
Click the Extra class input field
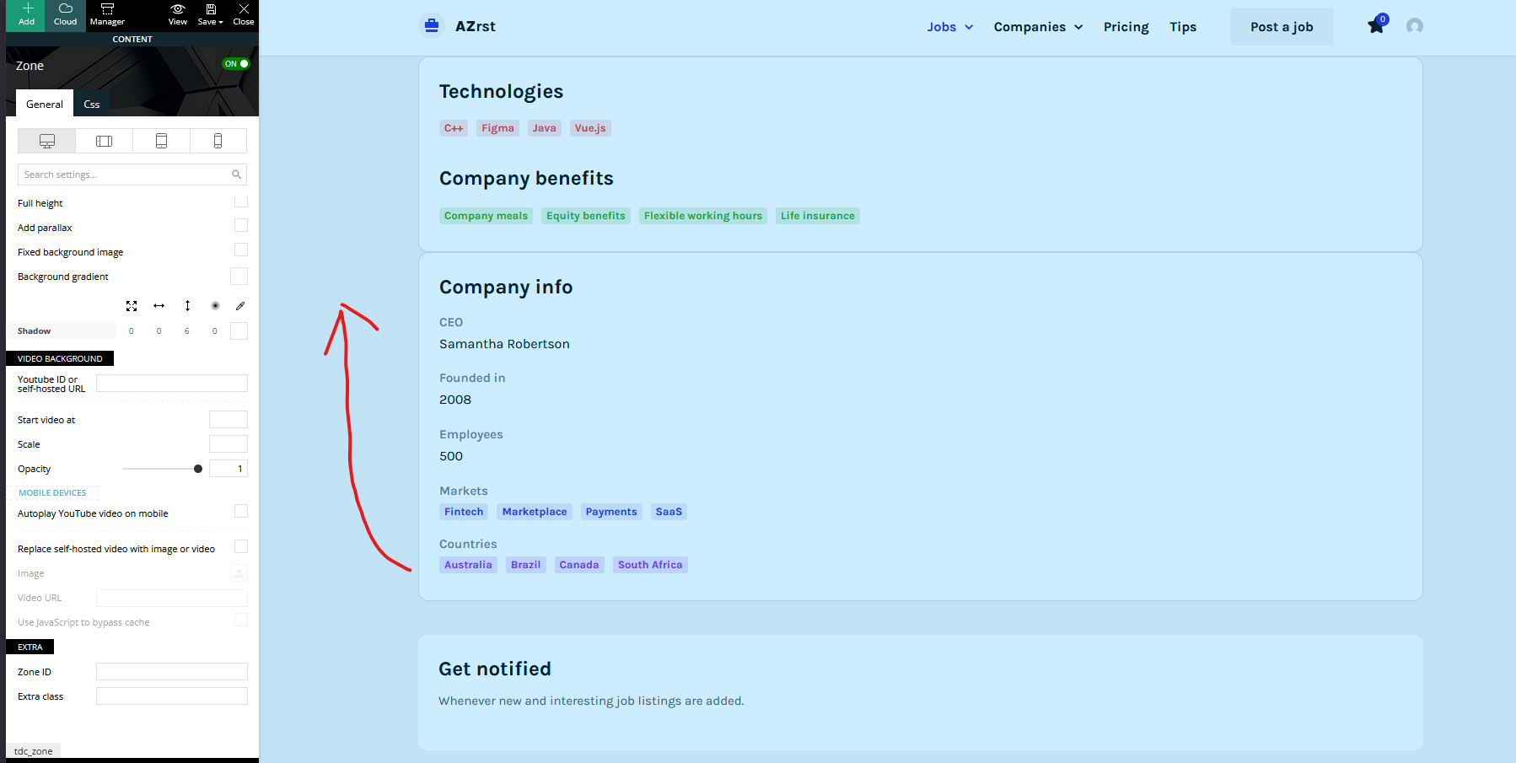[172, 696]
